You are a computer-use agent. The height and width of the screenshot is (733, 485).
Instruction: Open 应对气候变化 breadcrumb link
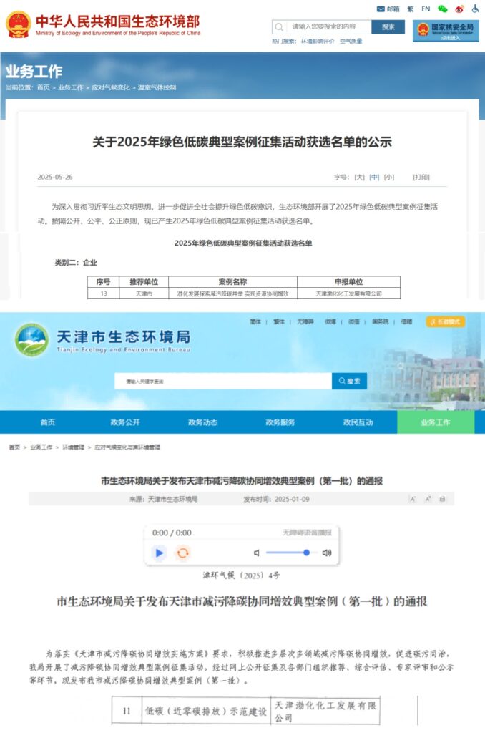(x=109, y=87)
